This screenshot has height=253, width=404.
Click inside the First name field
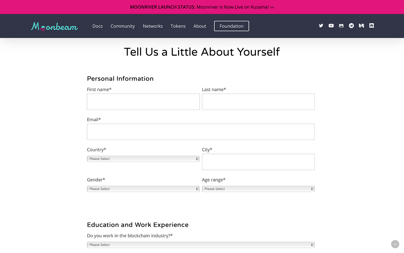(143, 102)
